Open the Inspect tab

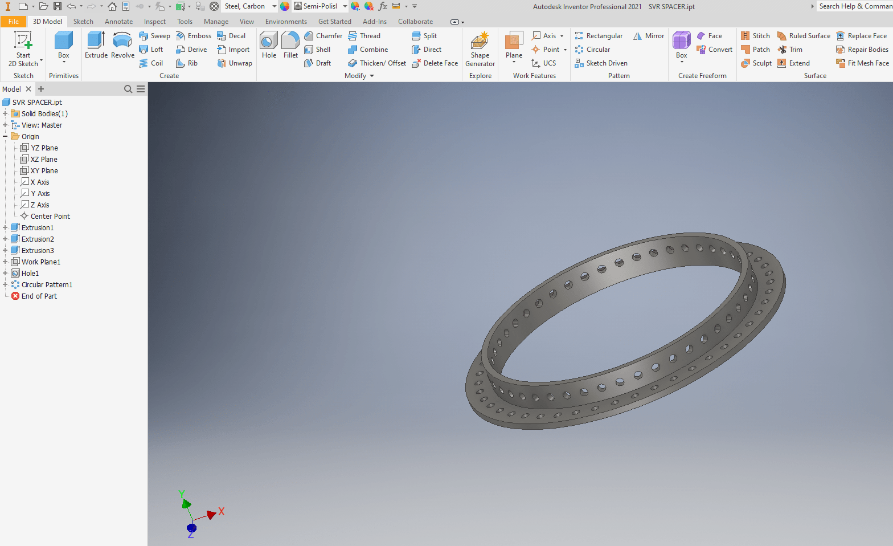coord(155,22)
